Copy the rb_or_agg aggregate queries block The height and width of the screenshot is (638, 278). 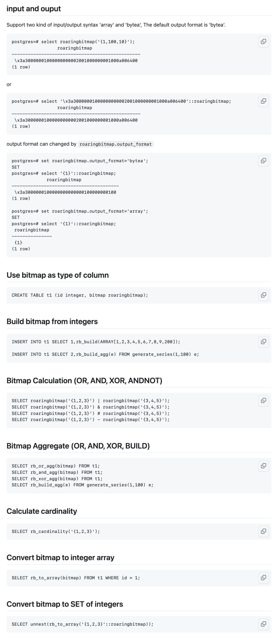(x=263, y=466)
